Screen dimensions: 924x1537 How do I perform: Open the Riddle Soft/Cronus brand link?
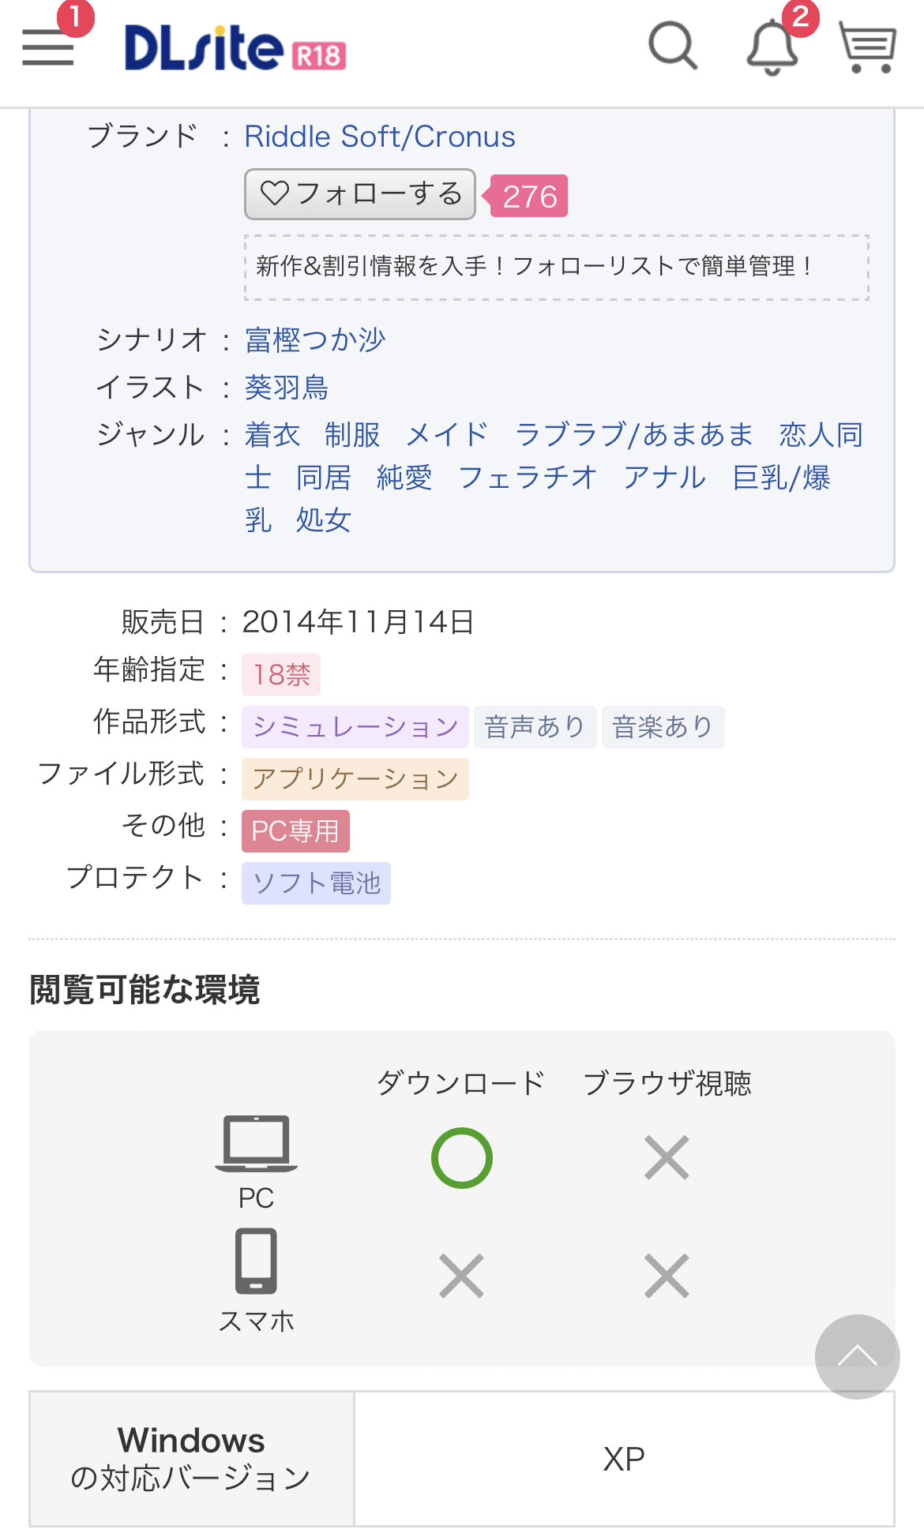pos(379,137)
